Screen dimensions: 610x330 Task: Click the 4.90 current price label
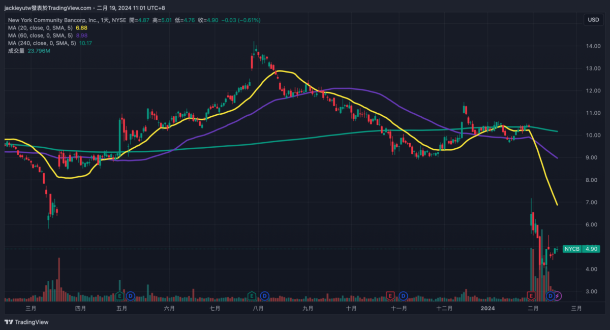591,249
